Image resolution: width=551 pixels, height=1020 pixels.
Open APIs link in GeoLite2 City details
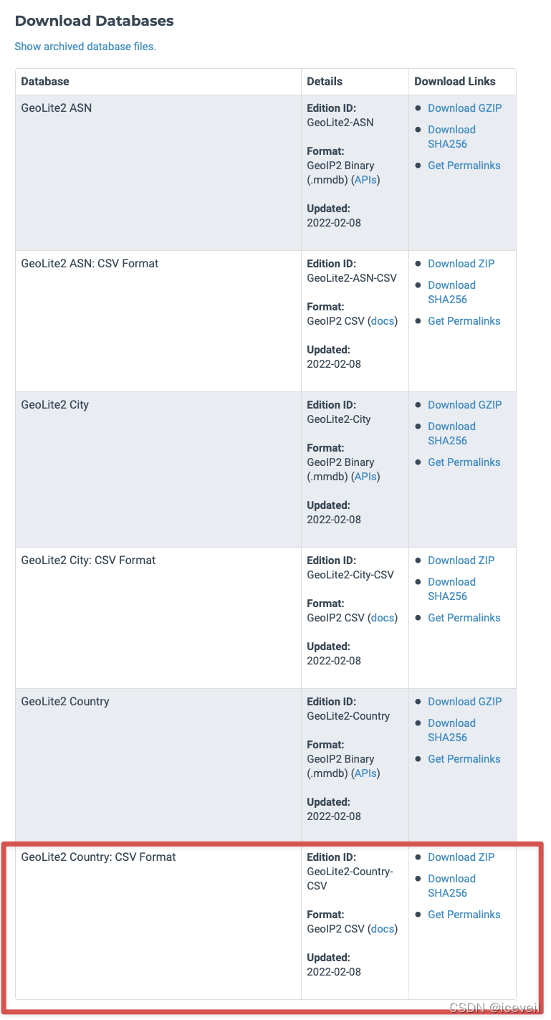coord(365,477)
